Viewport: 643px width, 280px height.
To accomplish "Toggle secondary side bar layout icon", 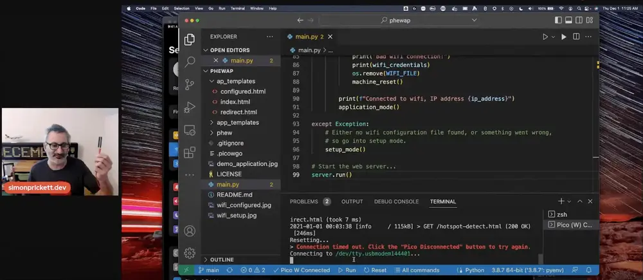I will point(579,20).
